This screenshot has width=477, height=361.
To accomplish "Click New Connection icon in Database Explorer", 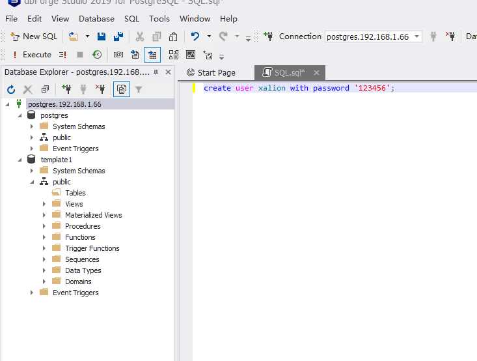I will coord(66,89).
